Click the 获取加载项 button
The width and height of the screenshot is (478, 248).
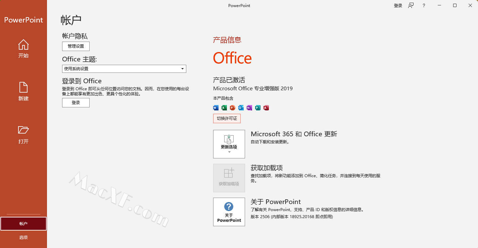(x=229, y=178)
